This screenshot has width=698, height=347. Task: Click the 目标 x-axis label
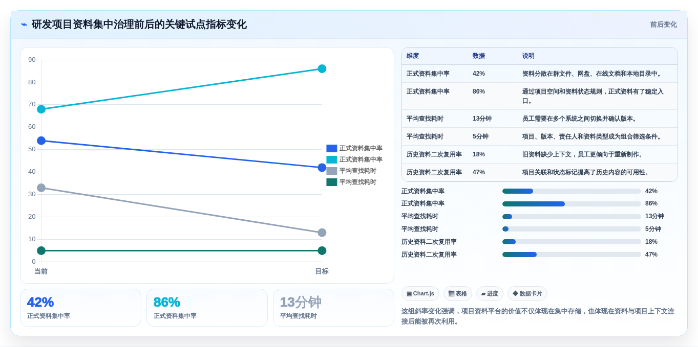(x=322, y=271)
